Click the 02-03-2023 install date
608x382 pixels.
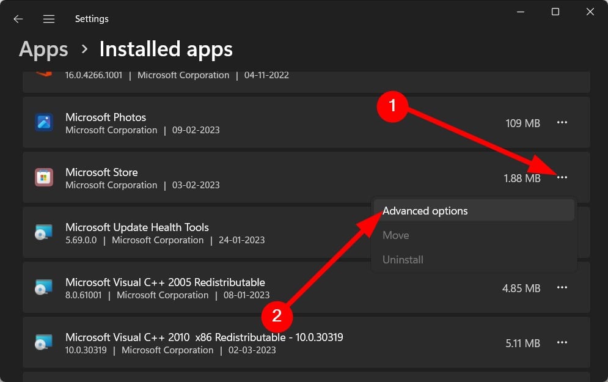click(x=252, y=350)
